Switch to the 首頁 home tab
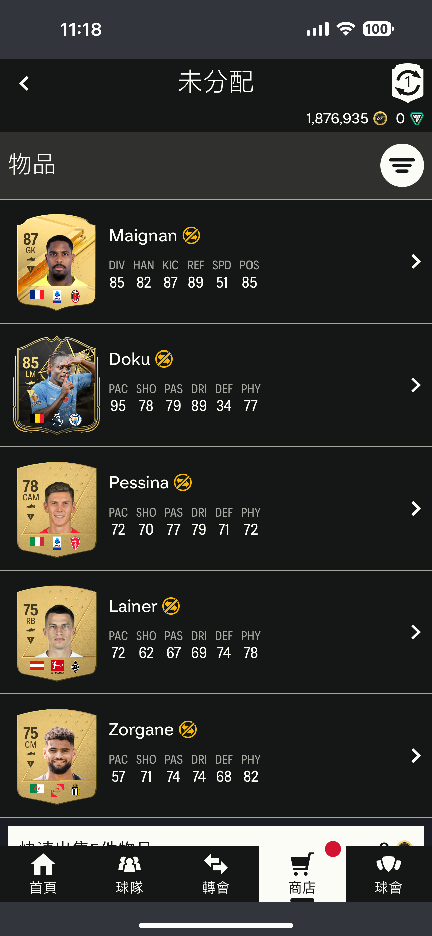 43,873
